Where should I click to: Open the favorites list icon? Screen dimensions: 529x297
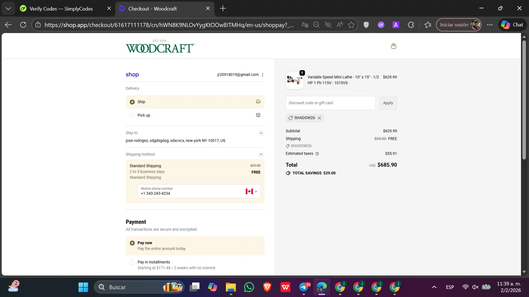428,25
